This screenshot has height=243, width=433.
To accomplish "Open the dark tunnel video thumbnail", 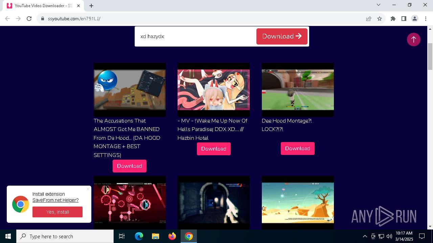I will pyautogui.click(x=214, y=202).
